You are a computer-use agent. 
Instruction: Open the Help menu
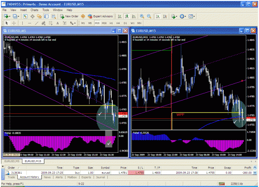pos(69,10)
